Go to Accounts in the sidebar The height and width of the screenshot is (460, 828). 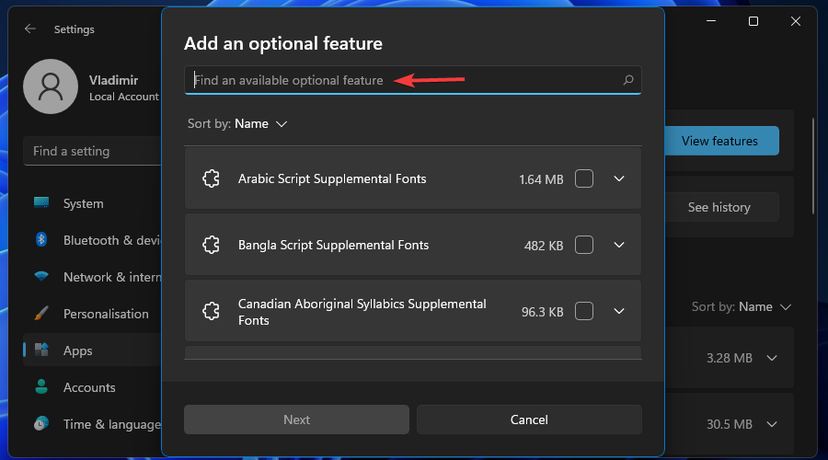(88, 387)
